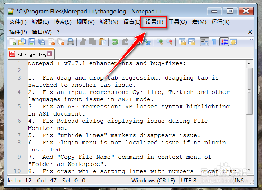Viewport: 262px width, 190px height.
Task: Click the Sel : 0 | 0 status text
Action: tap(74, 181)
